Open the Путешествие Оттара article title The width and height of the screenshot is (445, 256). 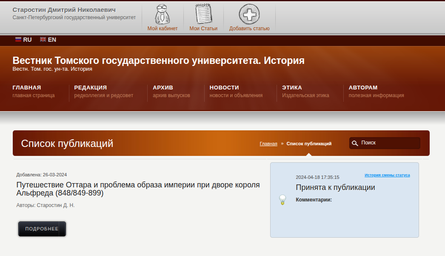point(138,189)
